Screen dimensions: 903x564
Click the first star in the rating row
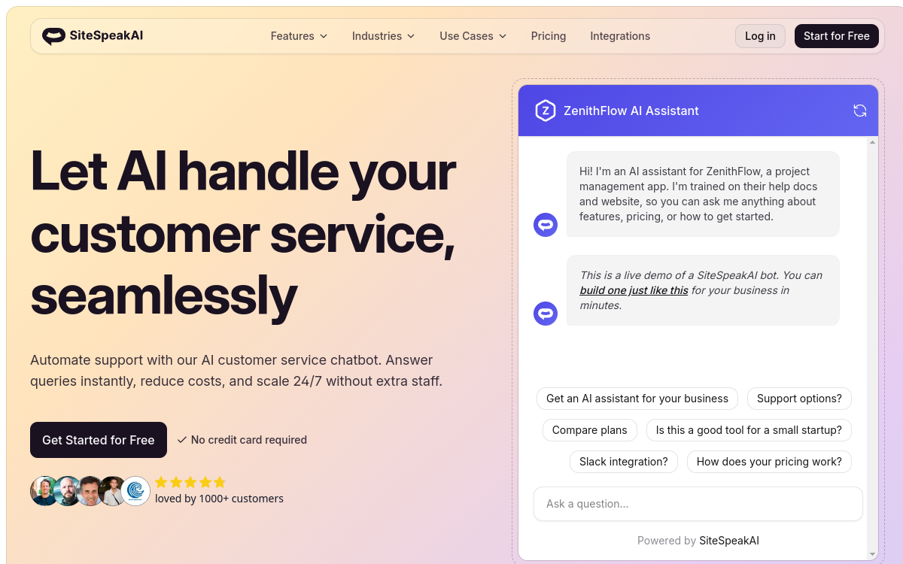click(x=161, y=482)
